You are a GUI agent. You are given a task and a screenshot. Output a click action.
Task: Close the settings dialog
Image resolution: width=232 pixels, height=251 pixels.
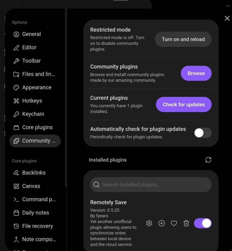pos(227,18)
